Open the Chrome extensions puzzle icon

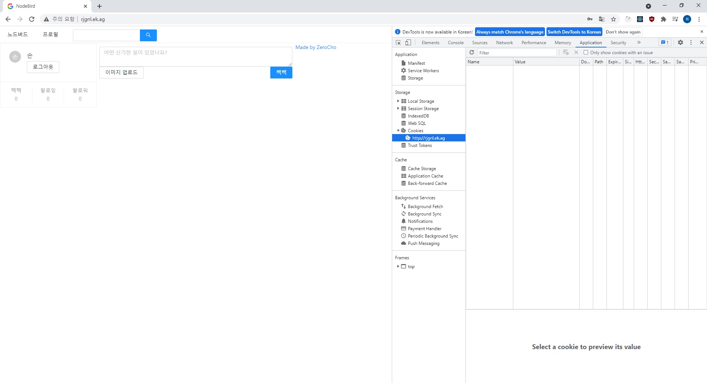point(664,19)
